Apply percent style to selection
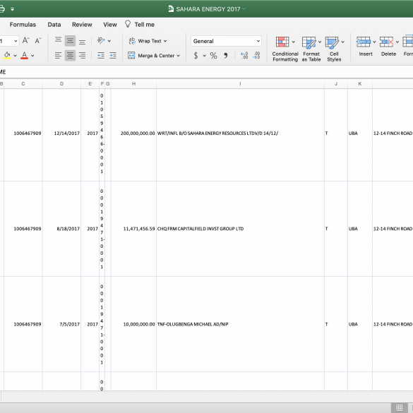Viewport: 413px width, 413px height. click(213, 56)
